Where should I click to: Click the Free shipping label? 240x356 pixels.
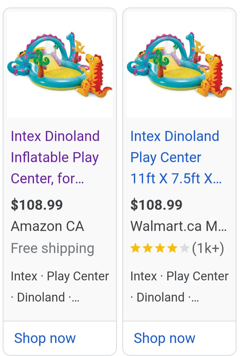[52, 248]
